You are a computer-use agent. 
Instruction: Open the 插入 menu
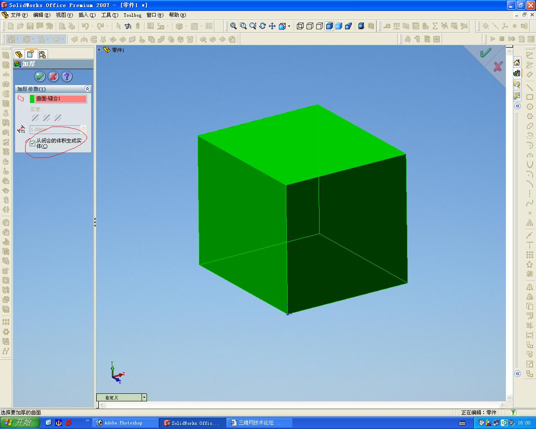pos(87,15)
